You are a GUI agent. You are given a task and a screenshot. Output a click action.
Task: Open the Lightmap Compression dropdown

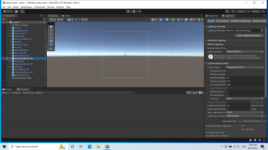pyautogui.click(x=245, y=116)
